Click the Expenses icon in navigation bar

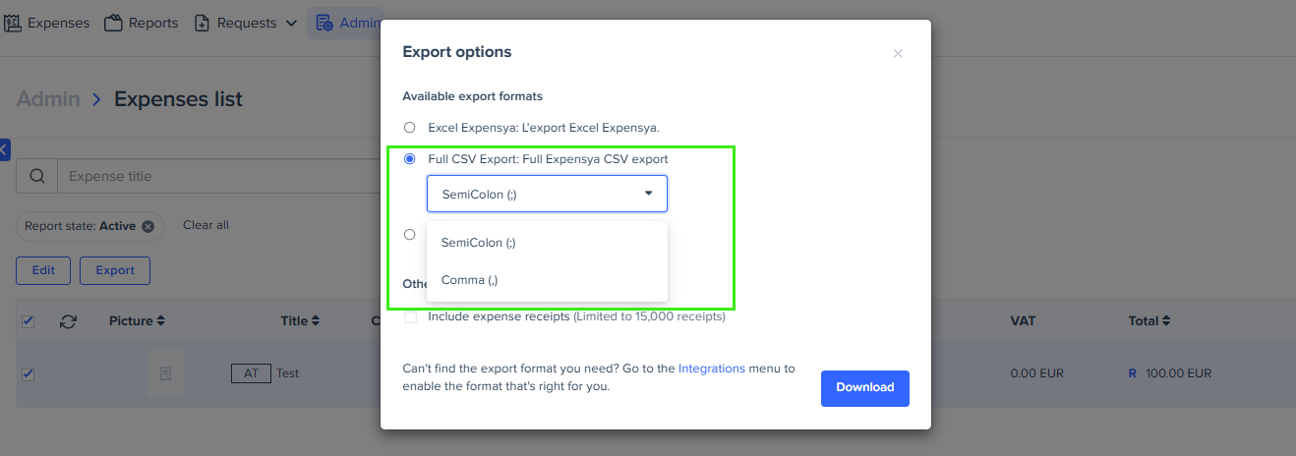(x=14, y=23)
